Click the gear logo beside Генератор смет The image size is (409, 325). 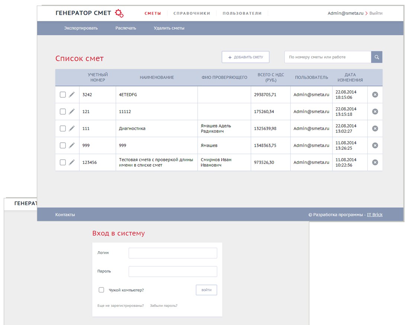point(119,13)
